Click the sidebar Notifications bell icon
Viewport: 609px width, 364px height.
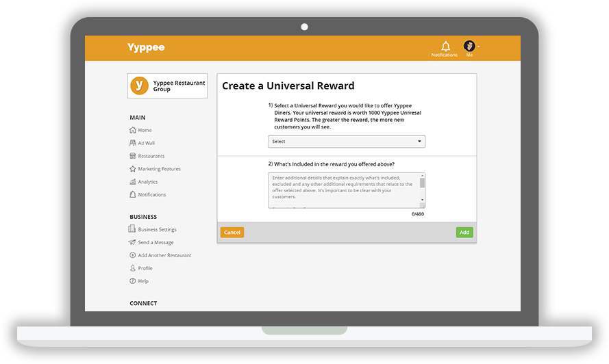click(x=132, y=194)
